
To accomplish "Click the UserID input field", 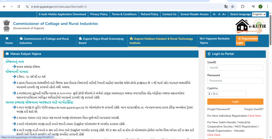I will tap(235, 68).
